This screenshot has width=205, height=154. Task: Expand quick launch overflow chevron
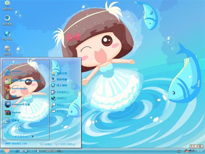[x=31, y=151]
